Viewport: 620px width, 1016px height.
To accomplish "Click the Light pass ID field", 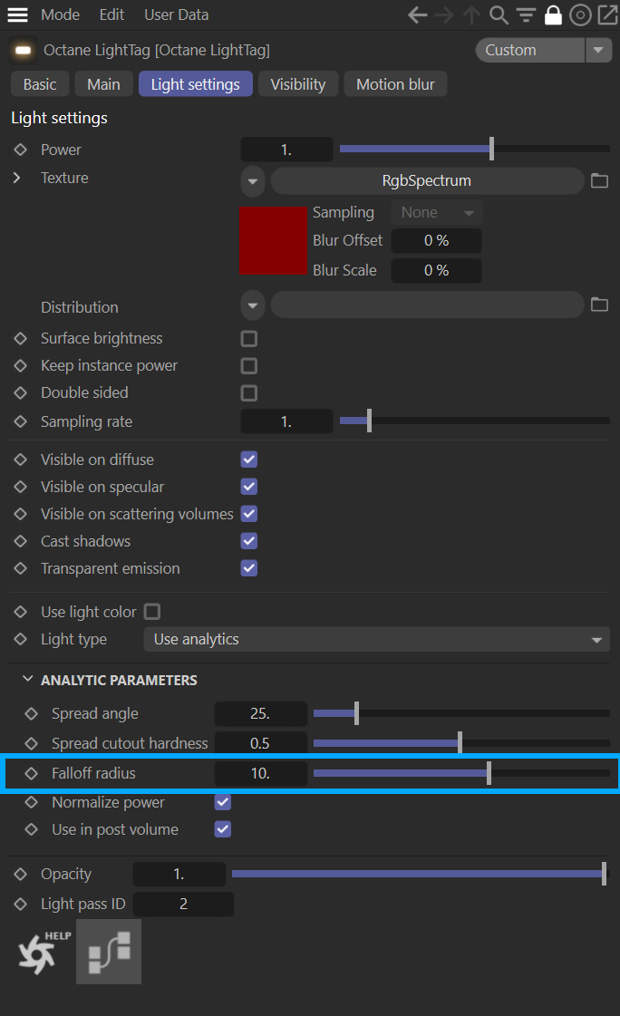I will [x=183, y=905].
